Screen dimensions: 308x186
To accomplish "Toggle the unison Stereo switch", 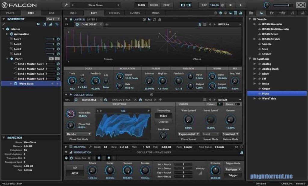I will (x=238, y=104).
